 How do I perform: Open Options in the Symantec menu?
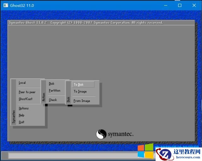[x=24, y=108]
